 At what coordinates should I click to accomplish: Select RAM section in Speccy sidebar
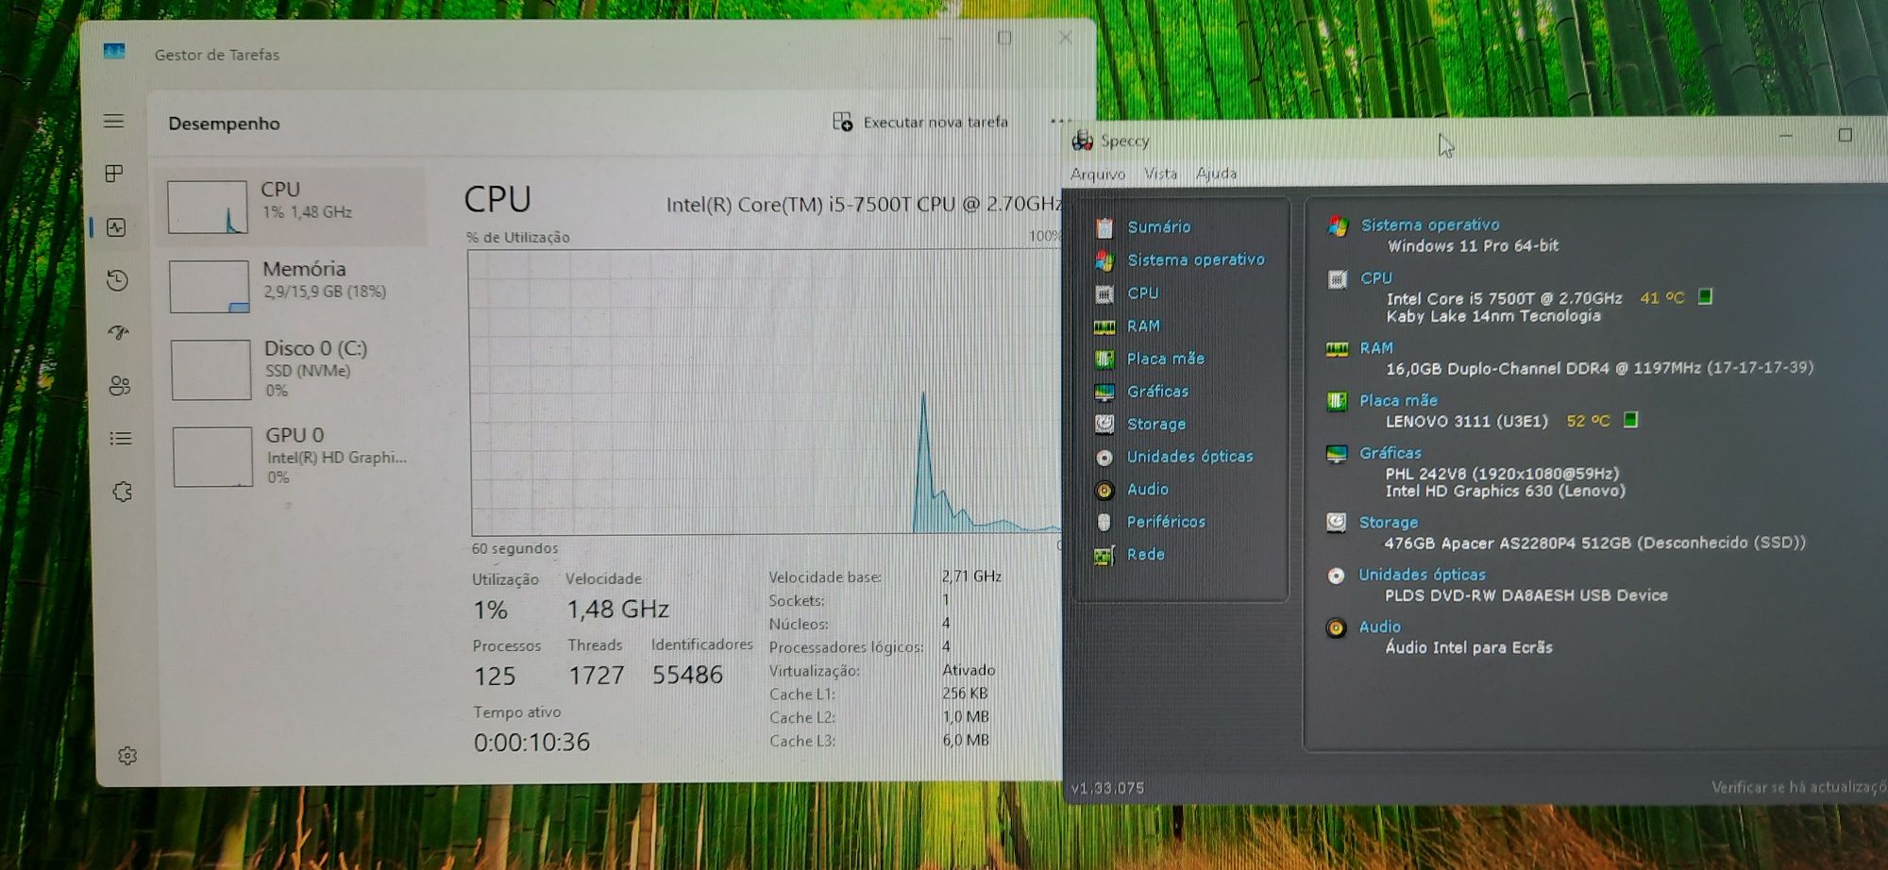coord(1143,326)
